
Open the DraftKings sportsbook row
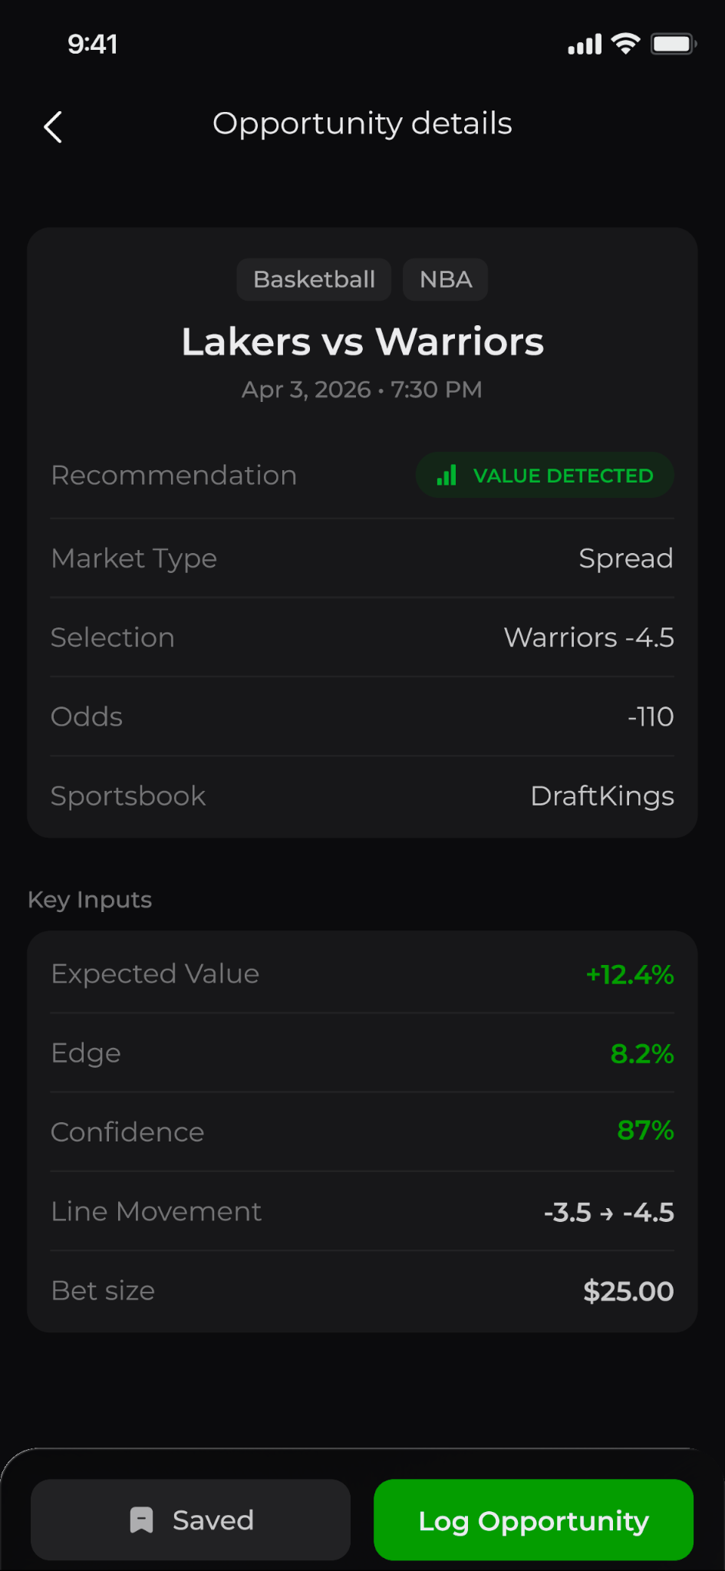pos(362,795)
